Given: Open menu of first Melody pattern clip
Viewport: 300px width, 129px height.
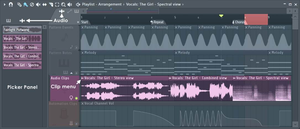Looking at the screenshot, I should pos(82,53).
